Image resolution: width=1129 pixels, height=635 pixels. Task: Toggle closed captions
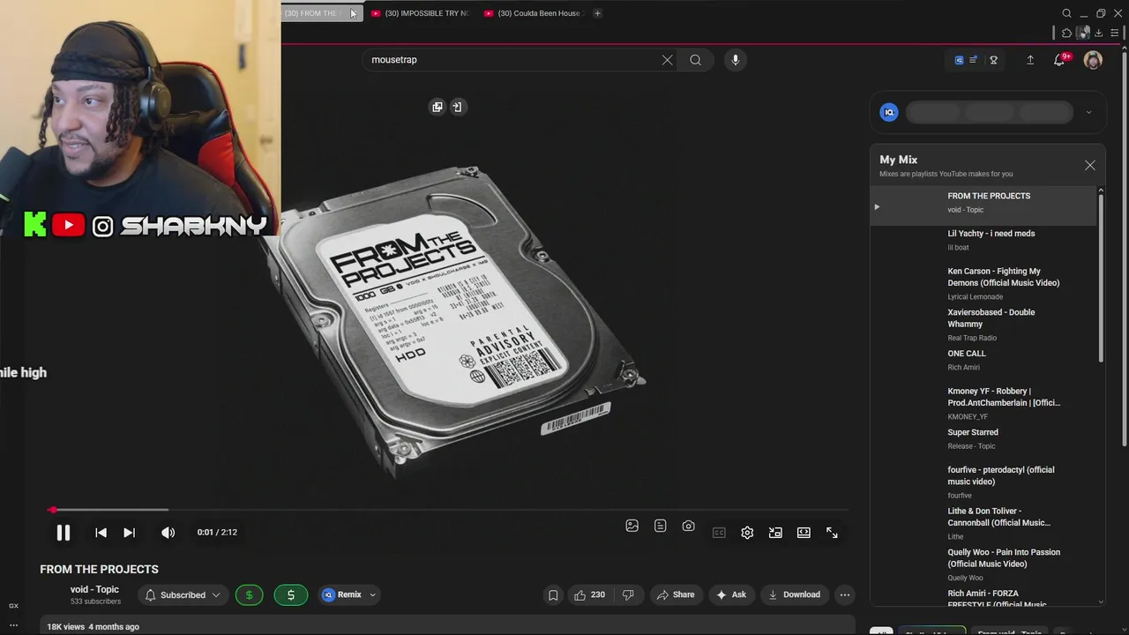pyautogui.click(x=719, y=533)
